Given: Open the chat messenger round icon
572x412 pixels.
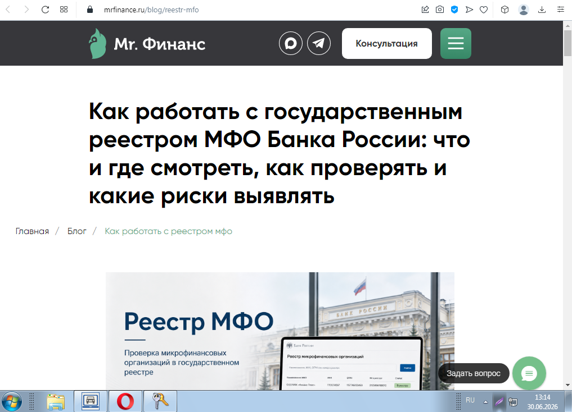Looking at the screenshot, I should coord(291,43).
